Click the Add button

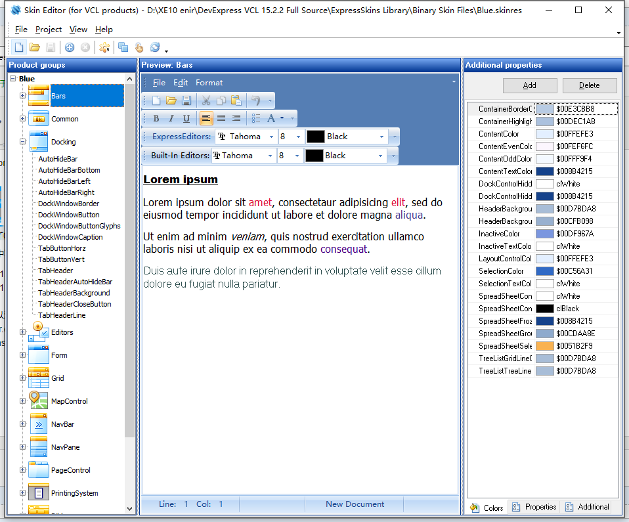pyautogui.click(x=530, y=85)
